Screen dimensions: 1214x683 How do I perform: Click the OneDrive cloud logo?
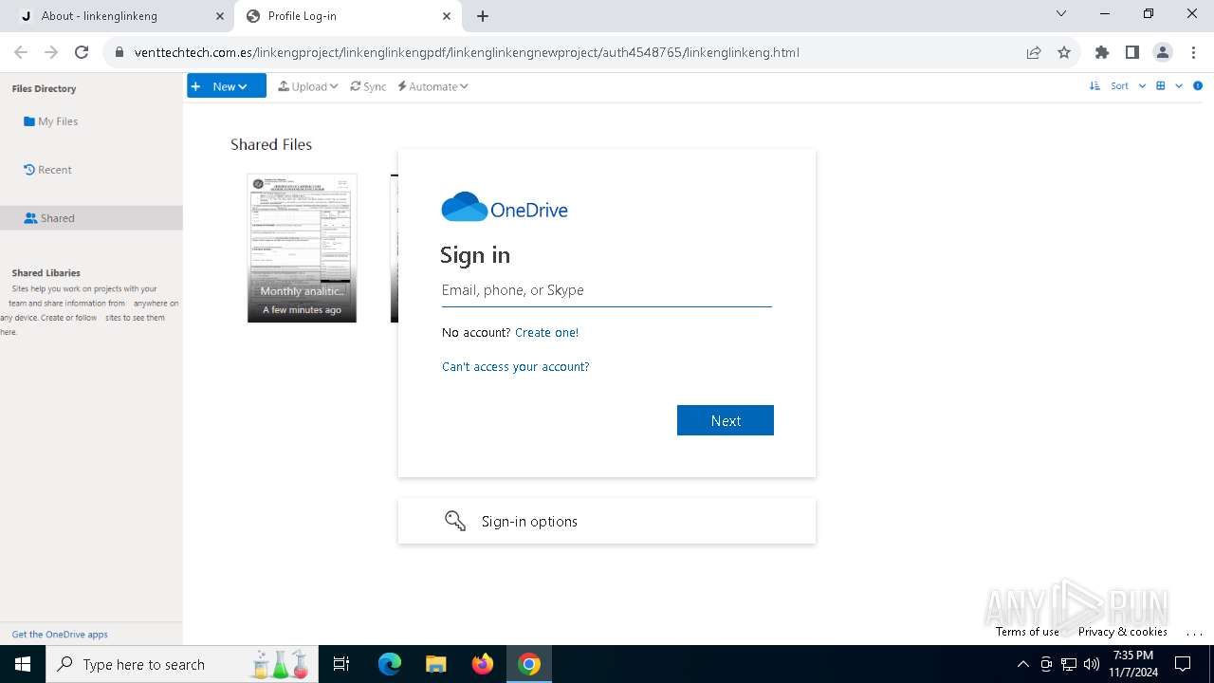(x=465, y=208)
